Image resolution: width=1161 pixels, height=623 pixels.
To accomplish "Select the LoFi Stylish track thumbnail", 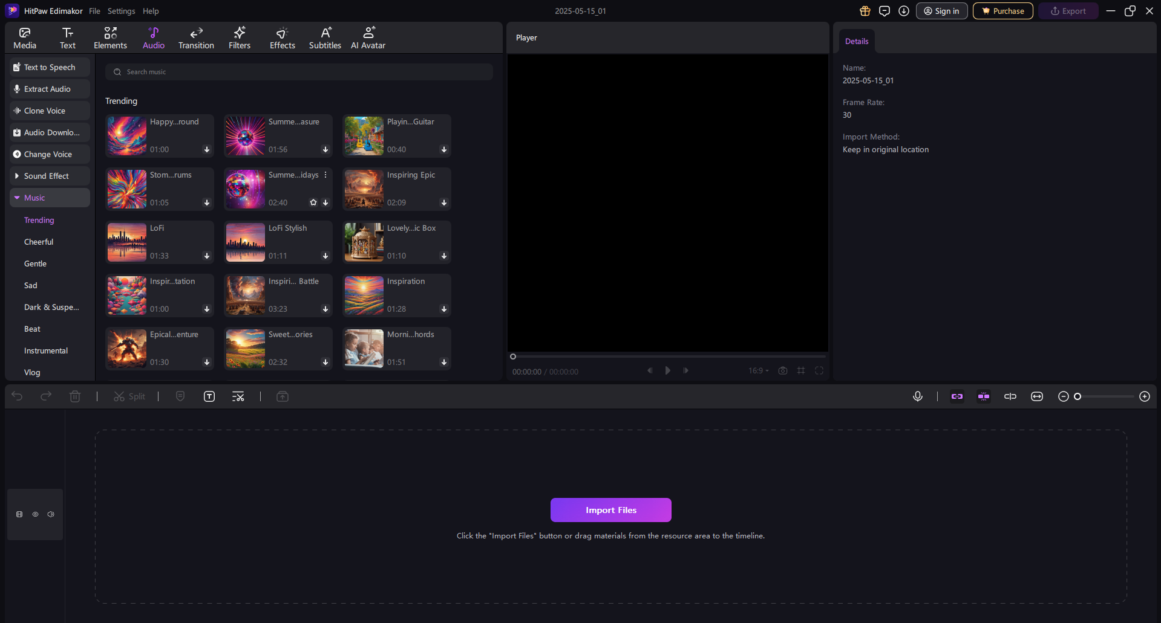I will [245, 242].
